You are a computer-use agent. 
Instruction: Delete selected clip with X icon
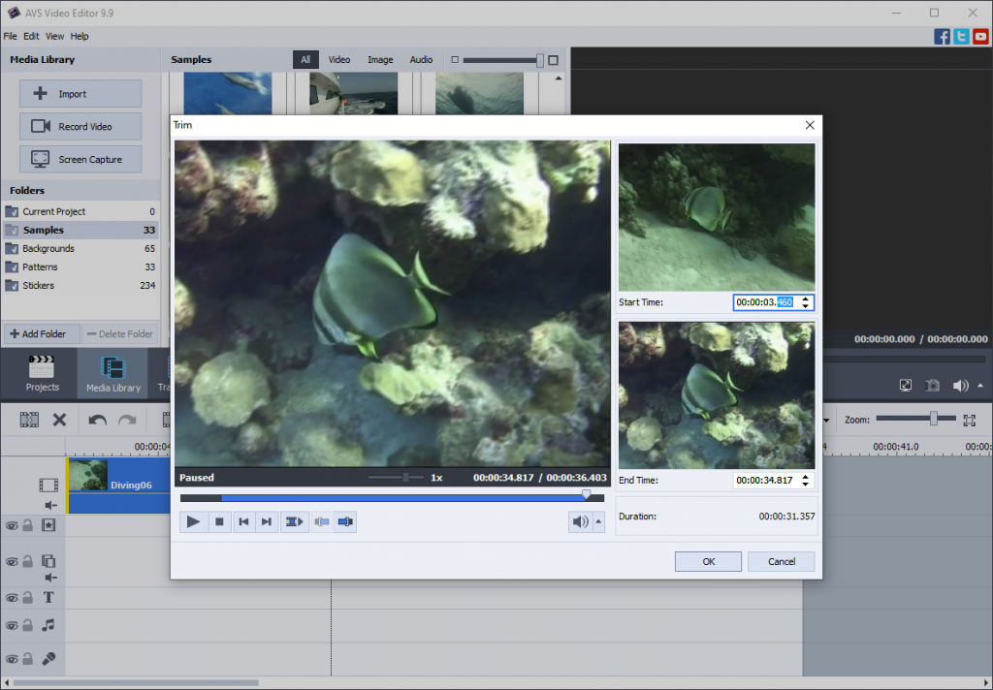[59, 420]
